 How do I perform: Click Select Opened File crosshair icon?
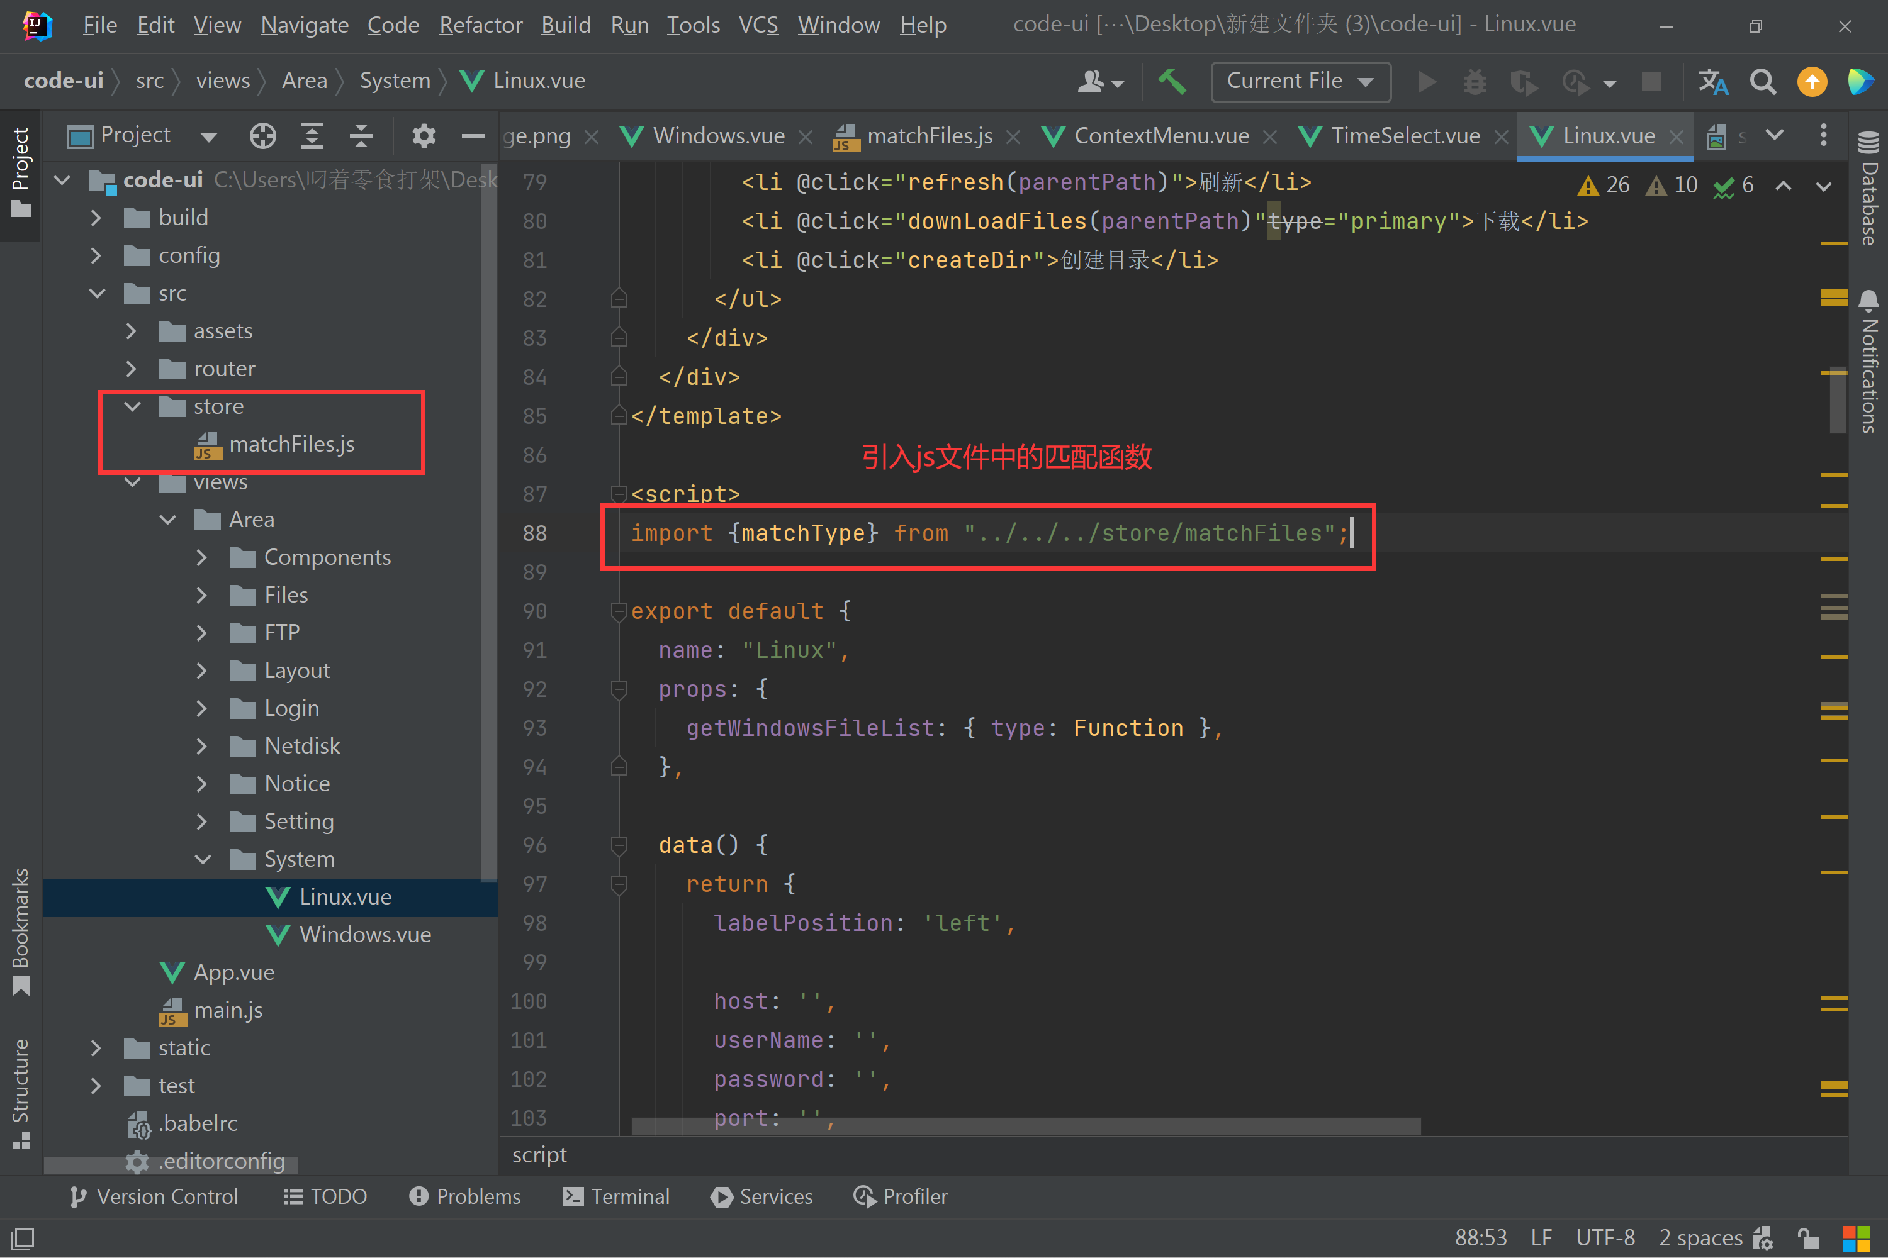tap(262, 136)
